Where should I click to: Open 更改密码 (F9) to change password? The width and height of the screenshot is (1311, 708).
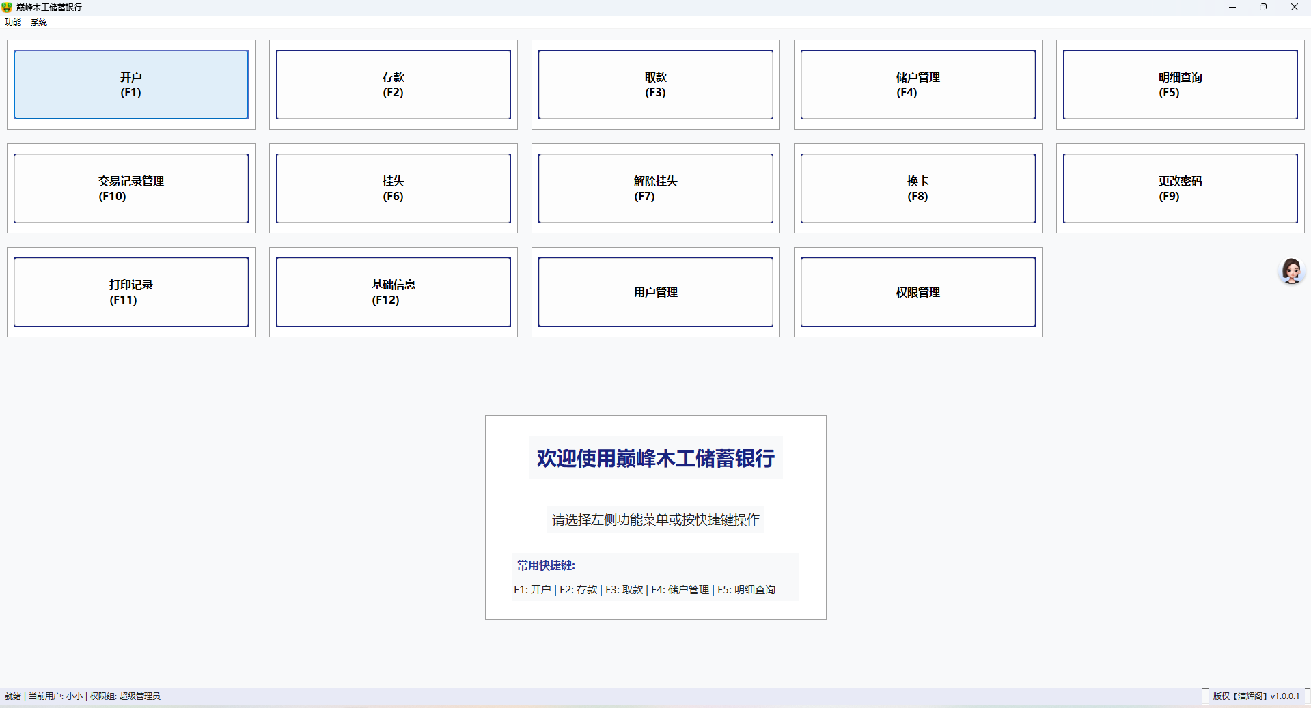[1180, 188]
